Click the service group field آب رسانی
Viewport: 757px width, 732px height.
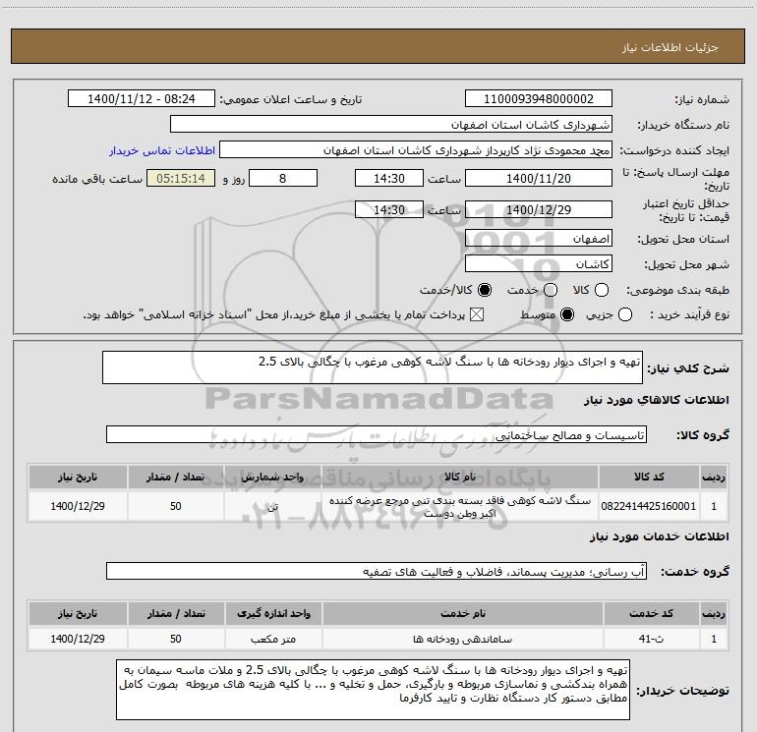coord(377,571)
